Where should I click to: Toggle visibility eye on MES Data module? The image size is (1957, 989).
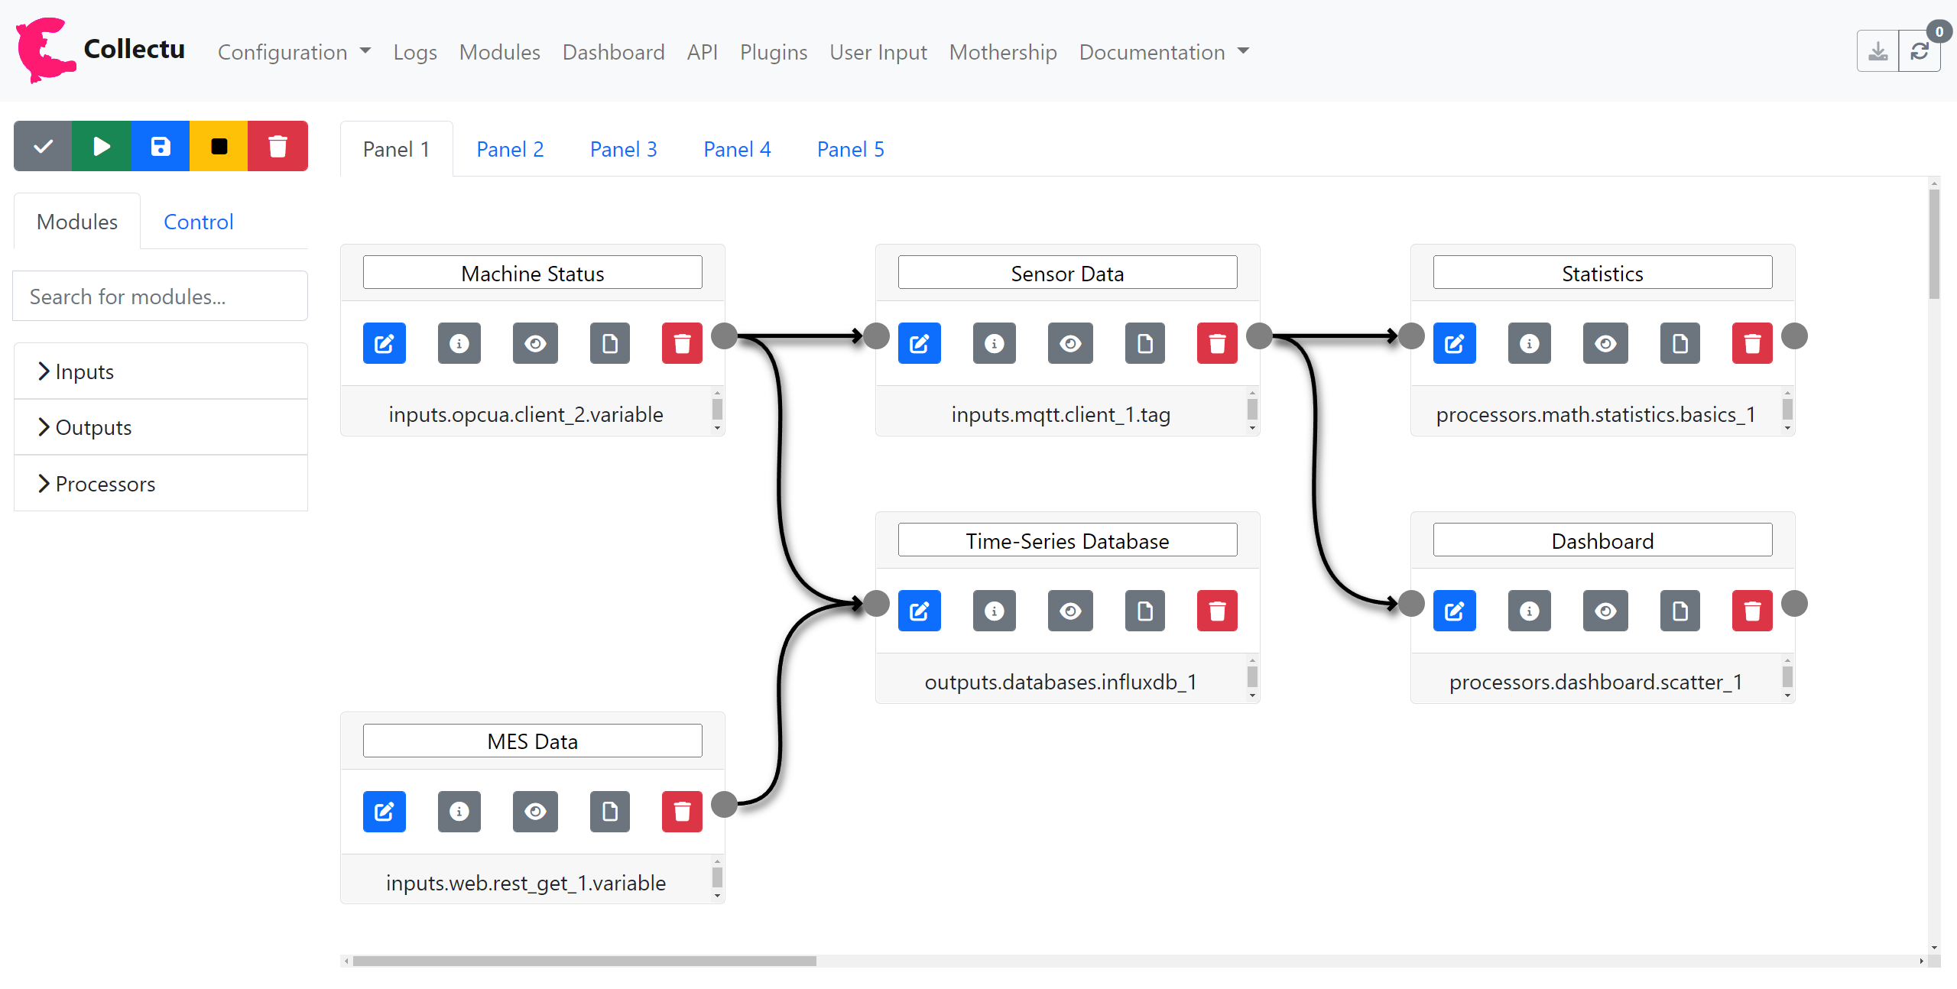pyautogui.click(x=535, y=811)
